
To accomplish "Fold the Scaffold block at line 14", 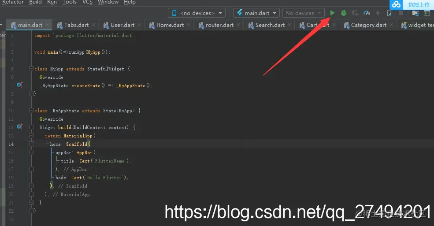I will tap(31, 144).
